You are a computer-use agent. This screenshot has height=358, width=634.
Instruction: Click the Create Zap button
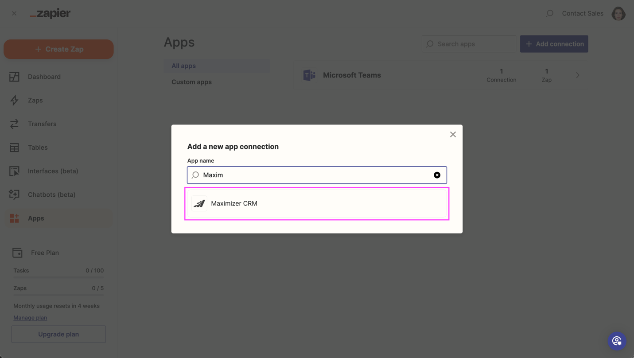[x=58, y=49]
